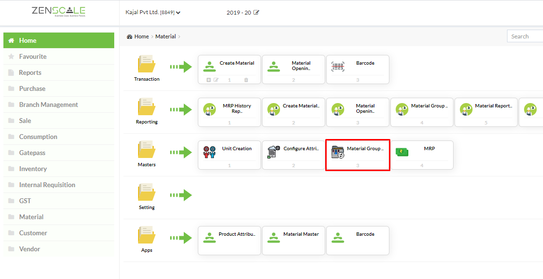Click the pencil edit icon on Create Material card

tap(216, 80)
